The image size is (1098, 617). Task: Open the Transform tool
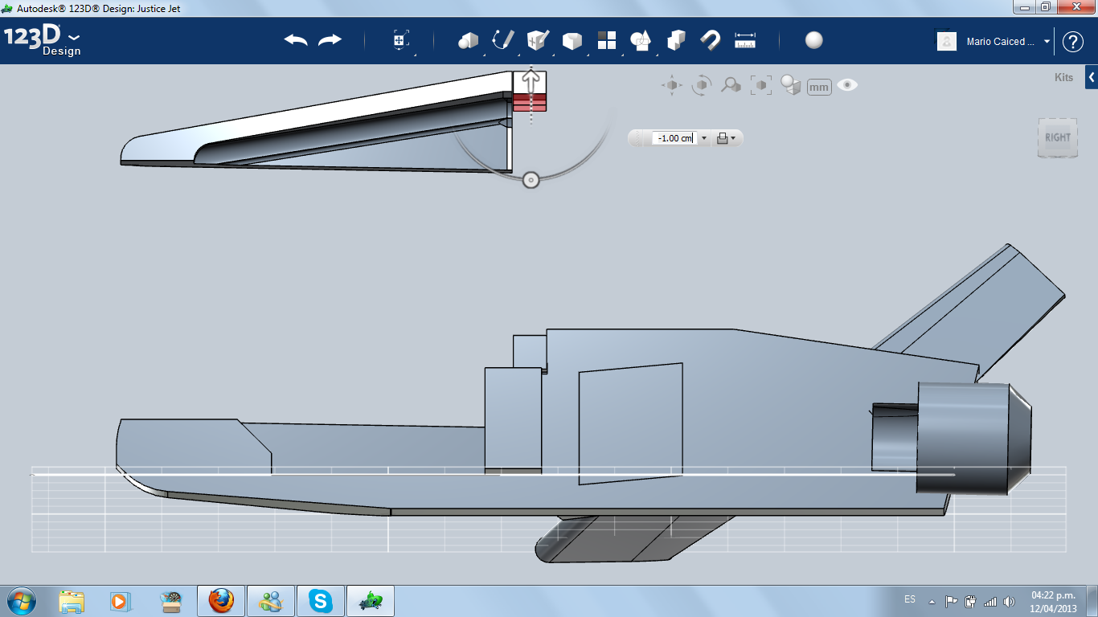tap(401, 40)
